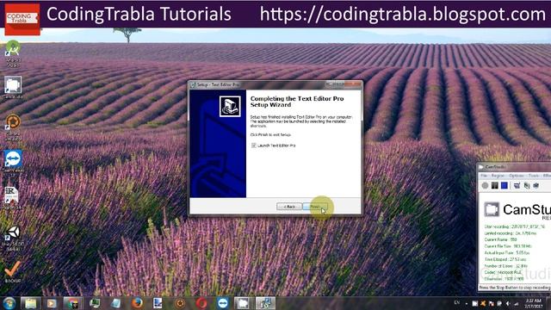Uncheck the Launch Text Editor Pro checkbox
The height and width of the screenshot is (310, 551).
254,146
